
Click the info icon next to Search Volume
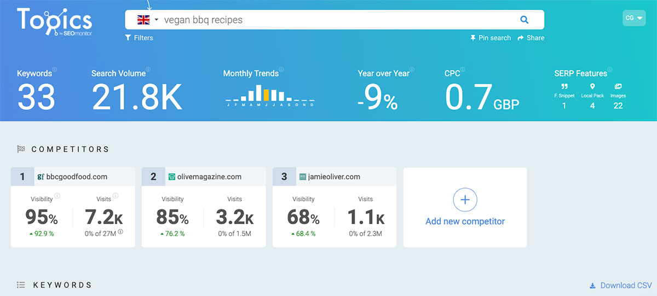[x=148, y=70]
